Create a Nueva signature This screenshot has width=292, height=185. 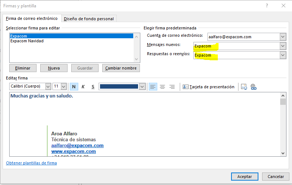coord(54,68)
